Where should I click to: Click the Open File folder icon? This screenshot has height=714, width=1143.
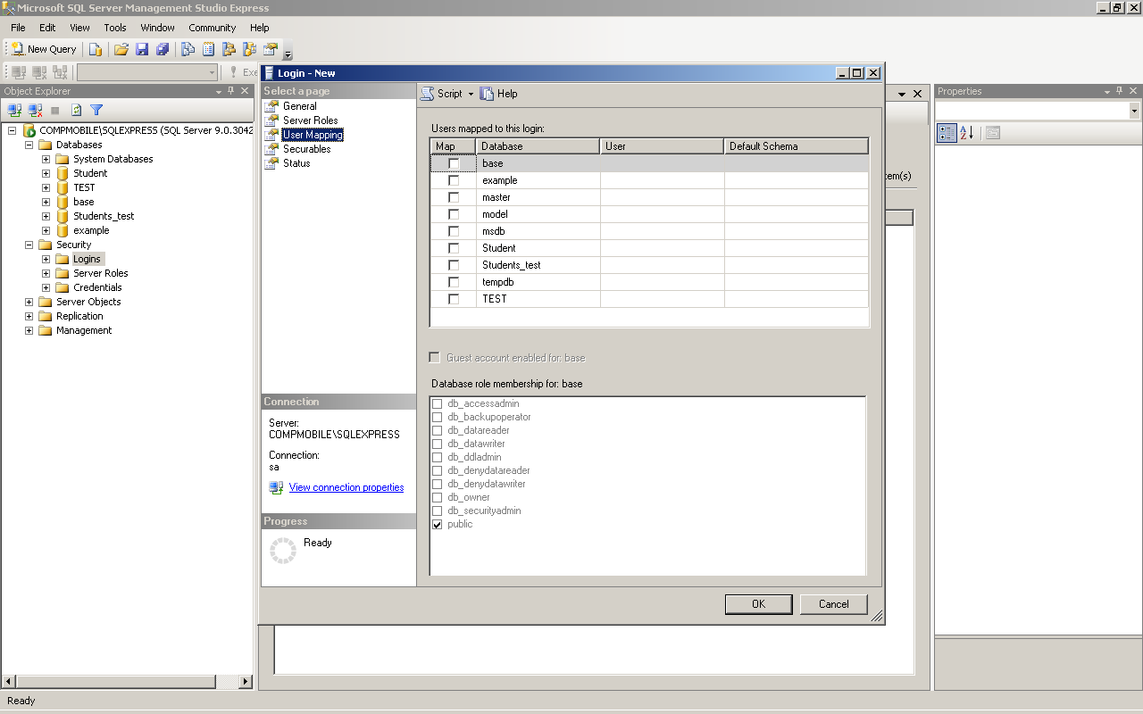click(x=121, y=49)
